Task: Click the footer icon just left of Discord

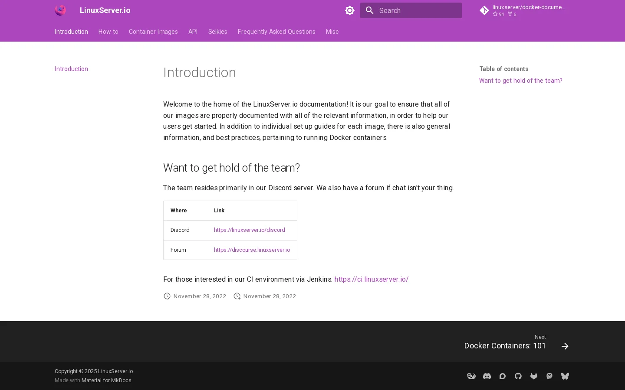Action: [471, 376]
